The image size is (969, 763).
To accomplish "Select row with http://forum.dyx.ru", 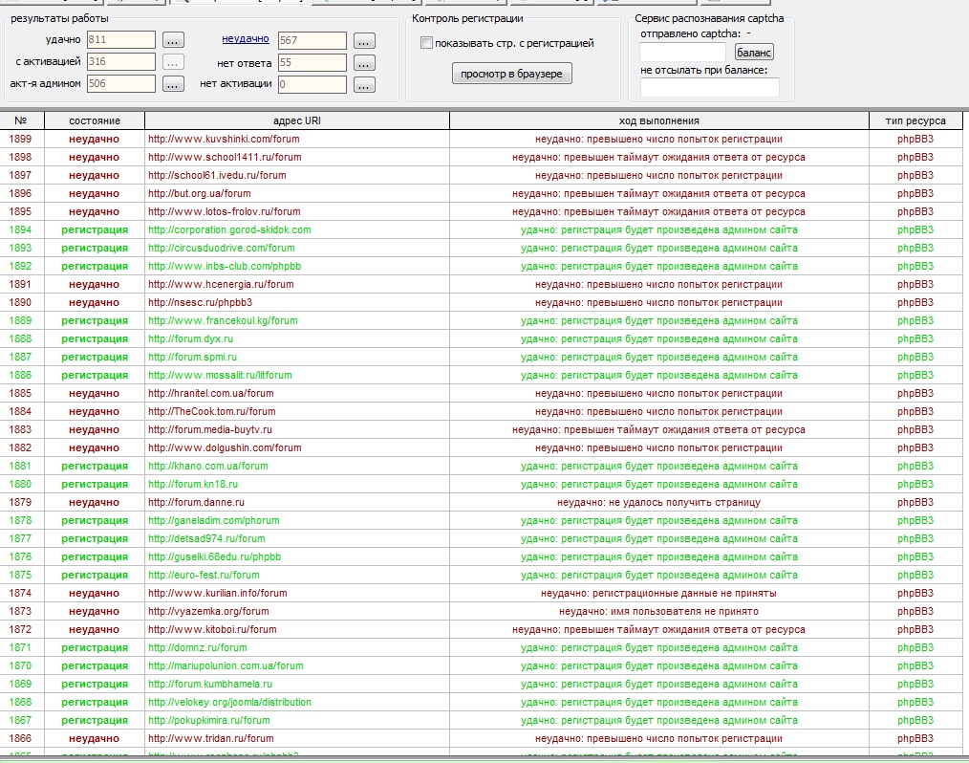I will [x=482, y=338].
